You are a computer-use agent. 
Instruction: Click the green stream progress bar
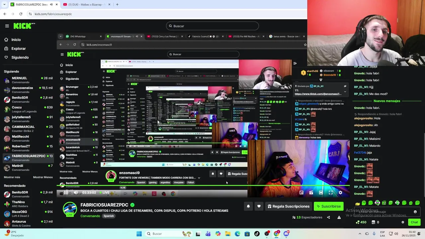tap(203, 185)
